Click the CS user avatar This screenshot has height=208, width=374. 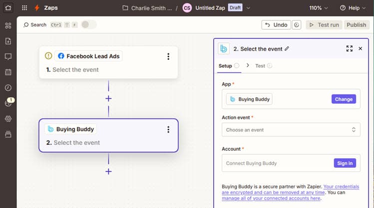[187, 8]
